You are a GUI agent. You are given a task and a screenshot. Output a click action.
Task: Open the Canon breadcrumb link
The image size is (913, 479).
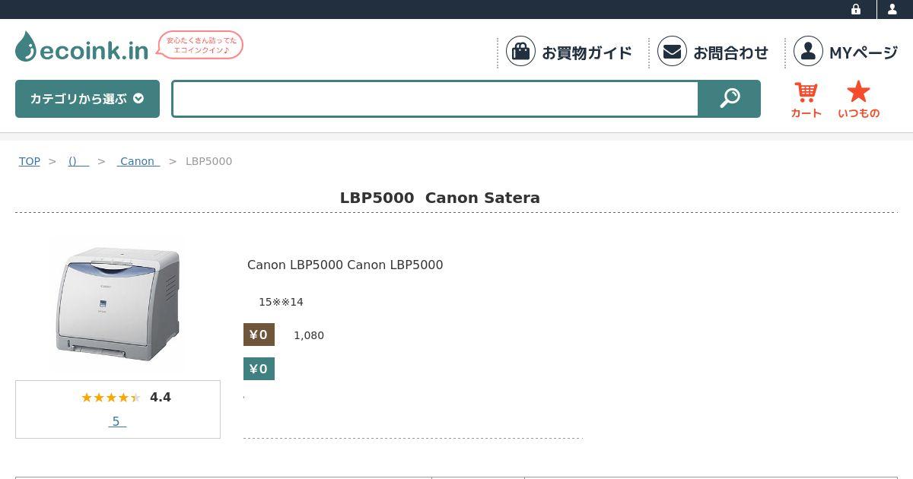(138, 161)
